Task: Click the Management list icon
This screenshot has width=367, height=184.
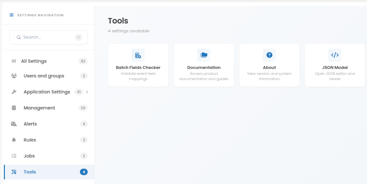Action: click(x=14, y=108)
